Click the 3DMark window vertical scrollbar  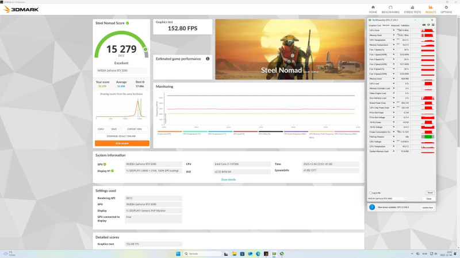tap(458, 82)
